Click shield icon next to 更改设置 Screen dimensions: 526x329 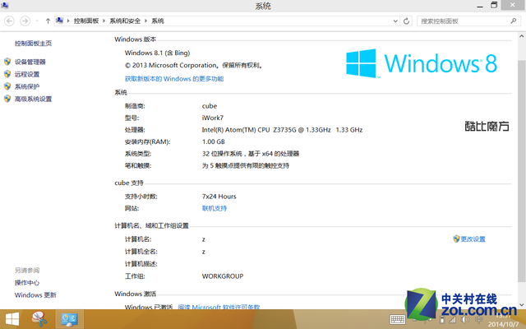pos(456,239)
